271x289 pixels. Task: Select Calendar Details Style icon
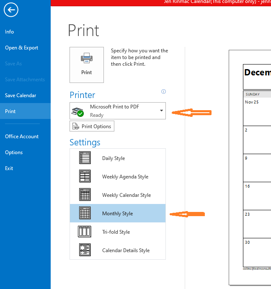click(x=85, y=250)
